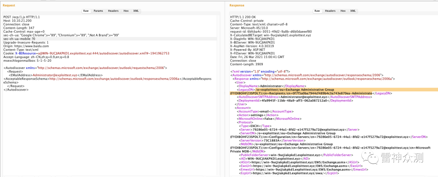Click the 'X-DiagInfo: WIN-9UCJIAKPKD1' header
Viewport: 438px width, 177px height.
click(252, 39)
